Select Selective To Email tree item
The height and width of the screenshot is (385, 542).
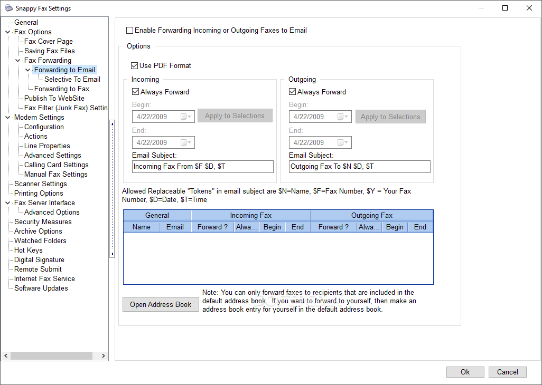click(72, 79)
